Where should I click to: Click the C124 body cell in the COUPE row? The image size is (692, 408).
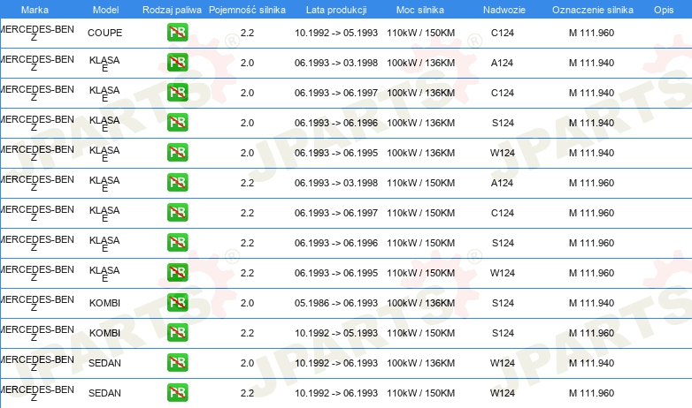[x=503, y=33]
